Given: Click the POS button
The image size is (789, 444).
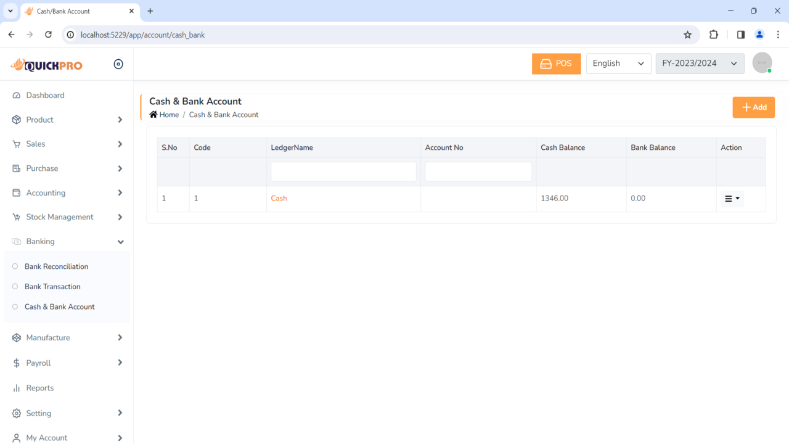Looking at the screenshot, I should [556, 63].
